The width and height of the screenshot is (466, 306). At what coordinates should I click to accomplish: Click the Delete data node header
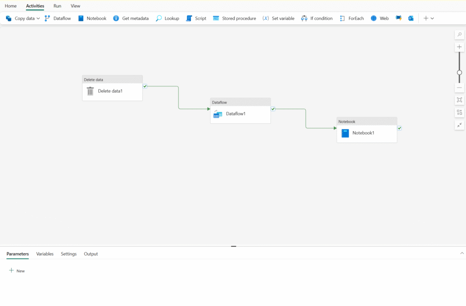point(112,79)
